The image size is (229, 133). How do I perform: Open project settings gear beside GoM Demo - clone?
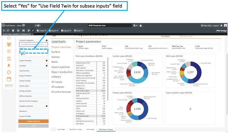coord(24,25)
